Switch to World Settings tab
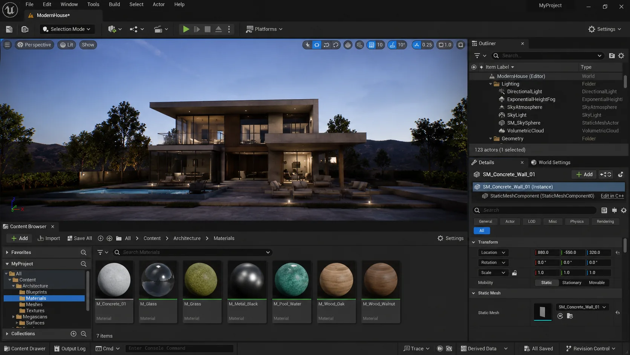This screenshot has height=355, width=630. (x=551, y=162)
